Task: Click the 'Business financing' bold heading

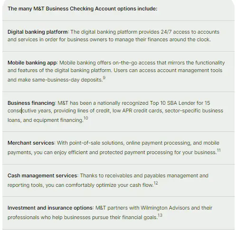Action: (x=31, y=103)
